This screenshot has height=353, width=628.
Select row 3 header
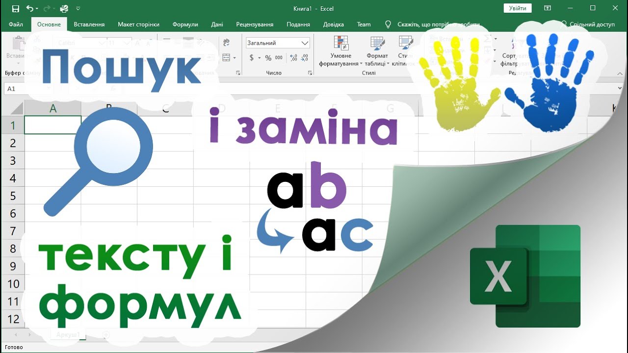pos(13,160)
